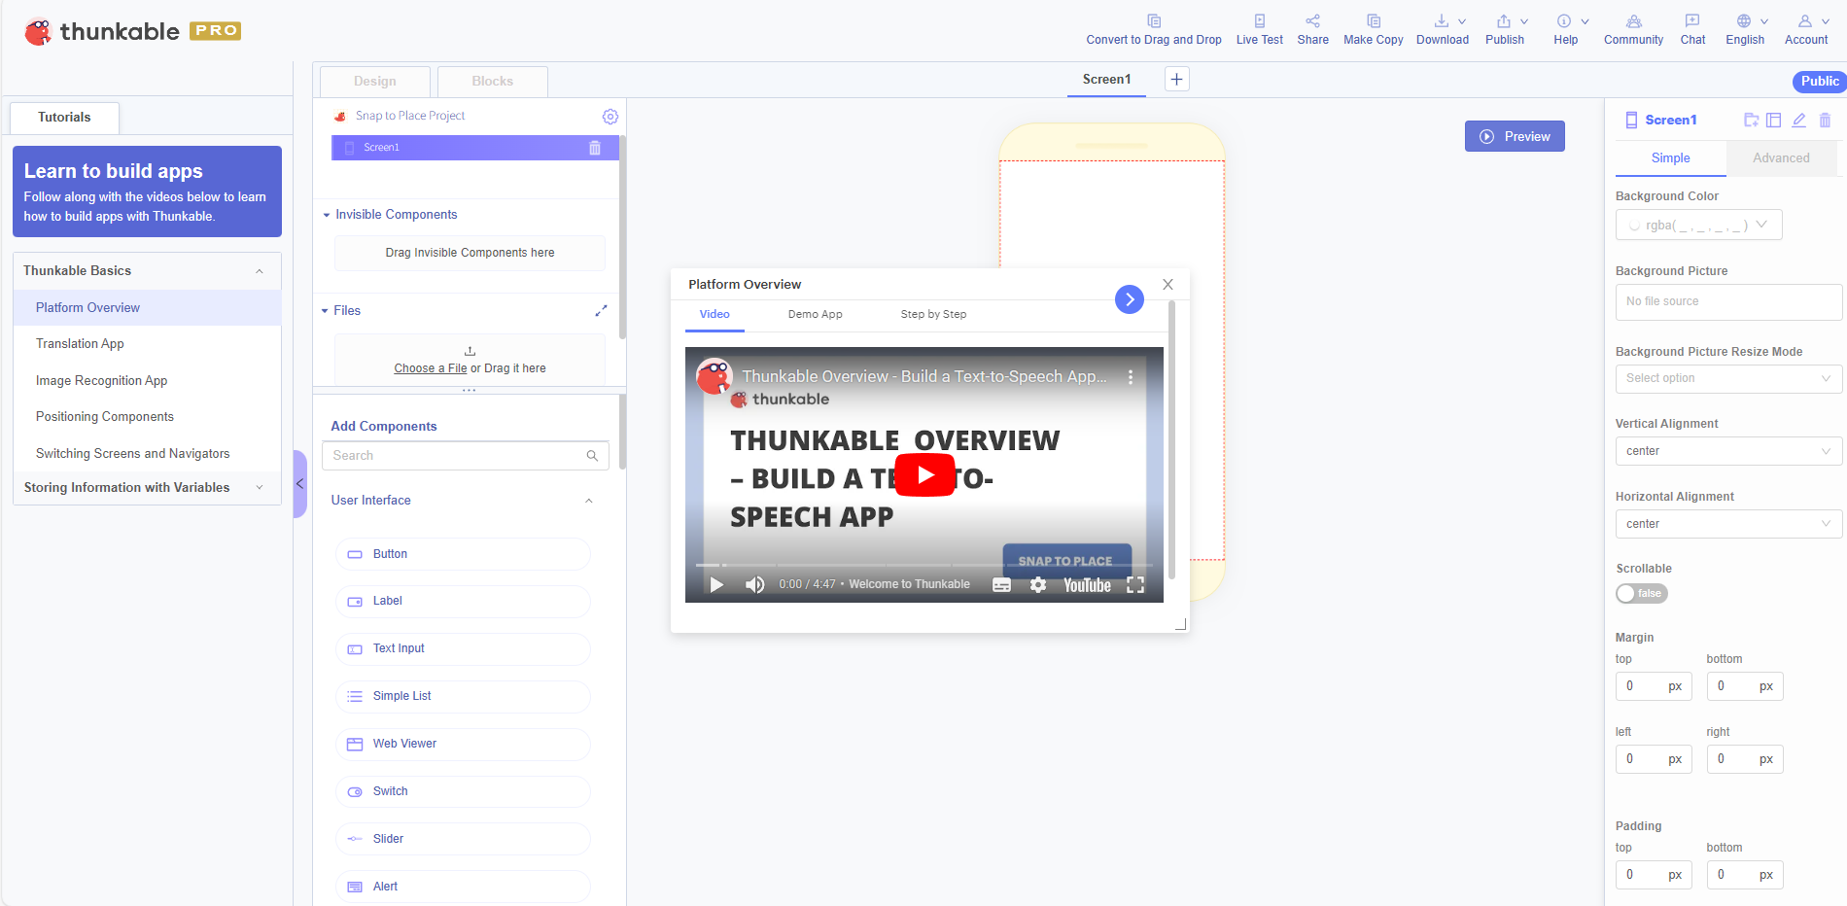Open Background Picture Resize Mode dropdown
The height and width of the screenshot is (906, 1847).
tap(1727, 378)
